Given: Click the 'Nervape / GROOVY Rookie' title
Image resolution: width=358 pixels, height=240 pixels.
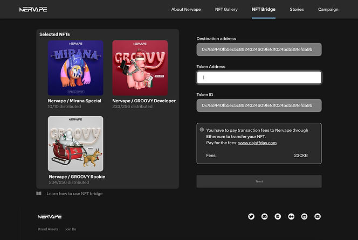Looking at the screenshot, I should 77,177.
